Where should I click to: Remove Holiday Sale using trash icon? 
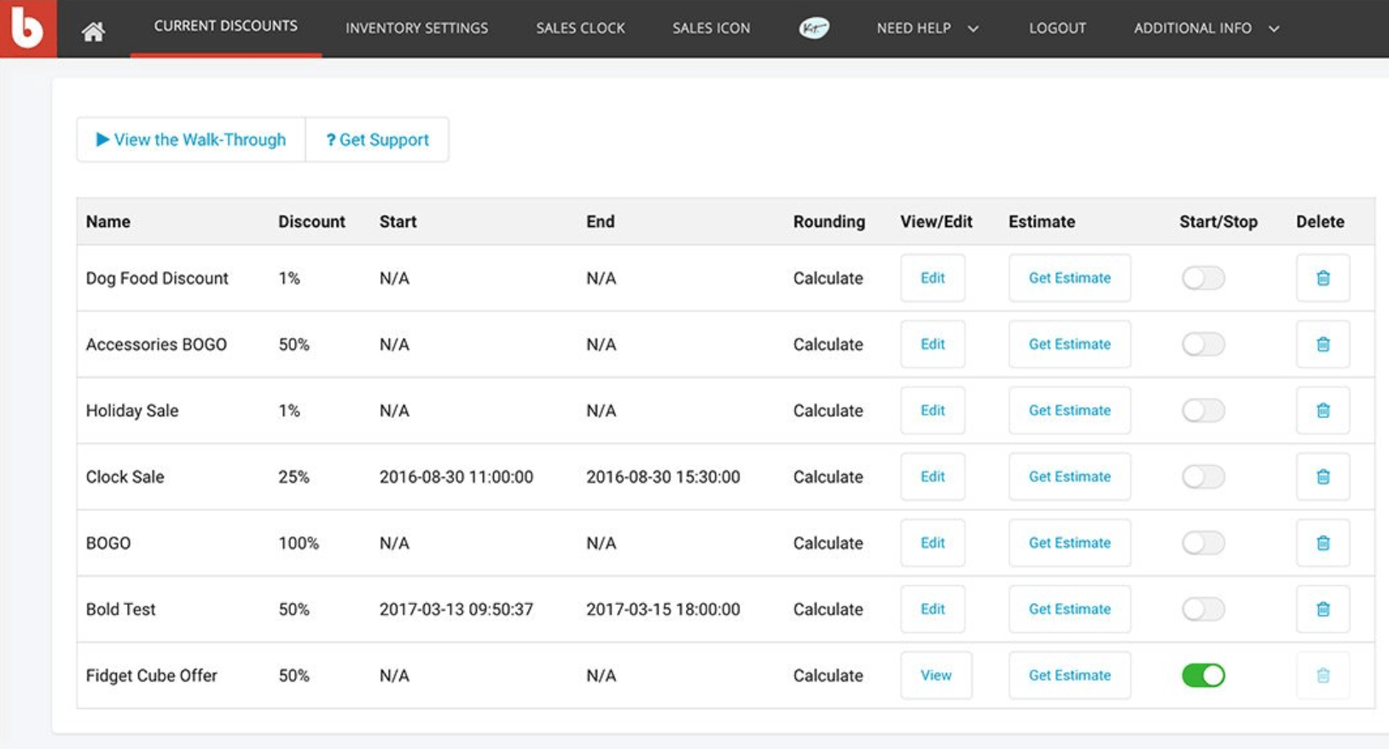click(x=1322, y=410)
